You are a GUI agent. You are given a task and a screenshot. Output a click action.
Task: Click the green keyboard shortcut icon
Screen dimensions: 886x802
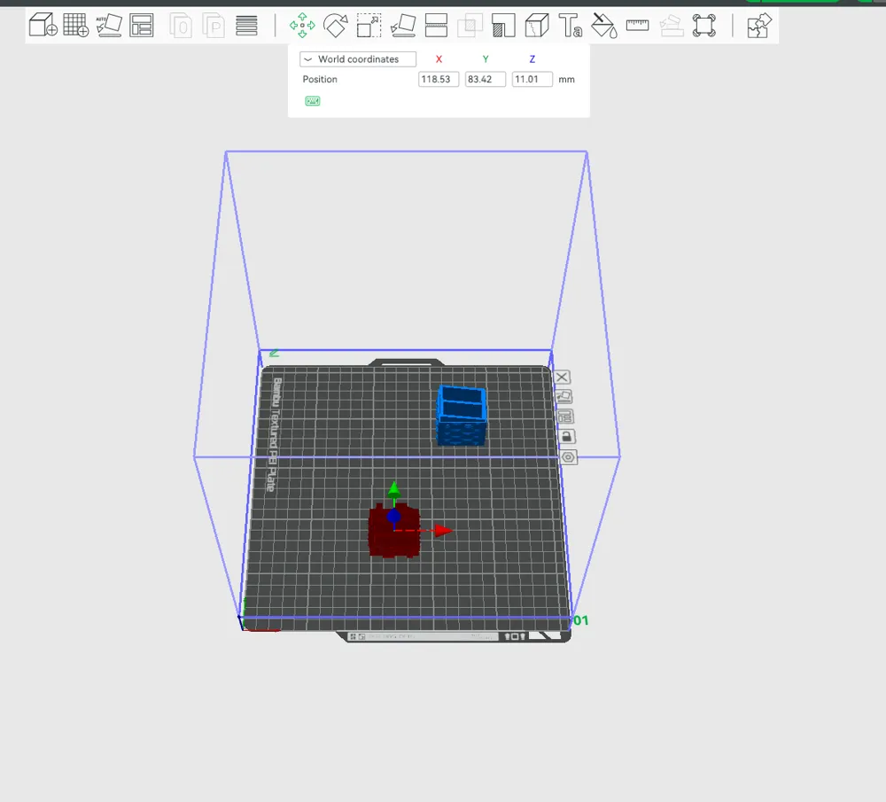313,101
